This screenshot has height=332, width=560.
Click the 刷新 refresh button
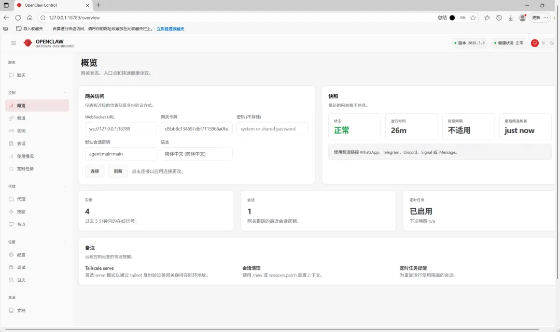coord(118,171)
